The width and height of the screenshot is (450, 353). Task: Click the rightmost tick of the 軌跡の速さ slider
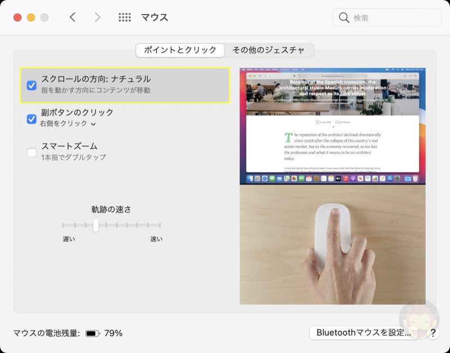click(x=160, y=225)
